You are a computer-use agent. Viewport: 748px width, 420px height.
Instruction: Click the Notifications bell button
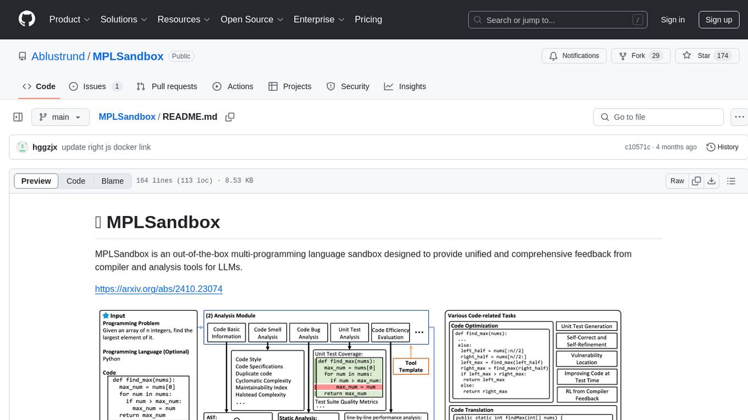click(x=574, y=56)
